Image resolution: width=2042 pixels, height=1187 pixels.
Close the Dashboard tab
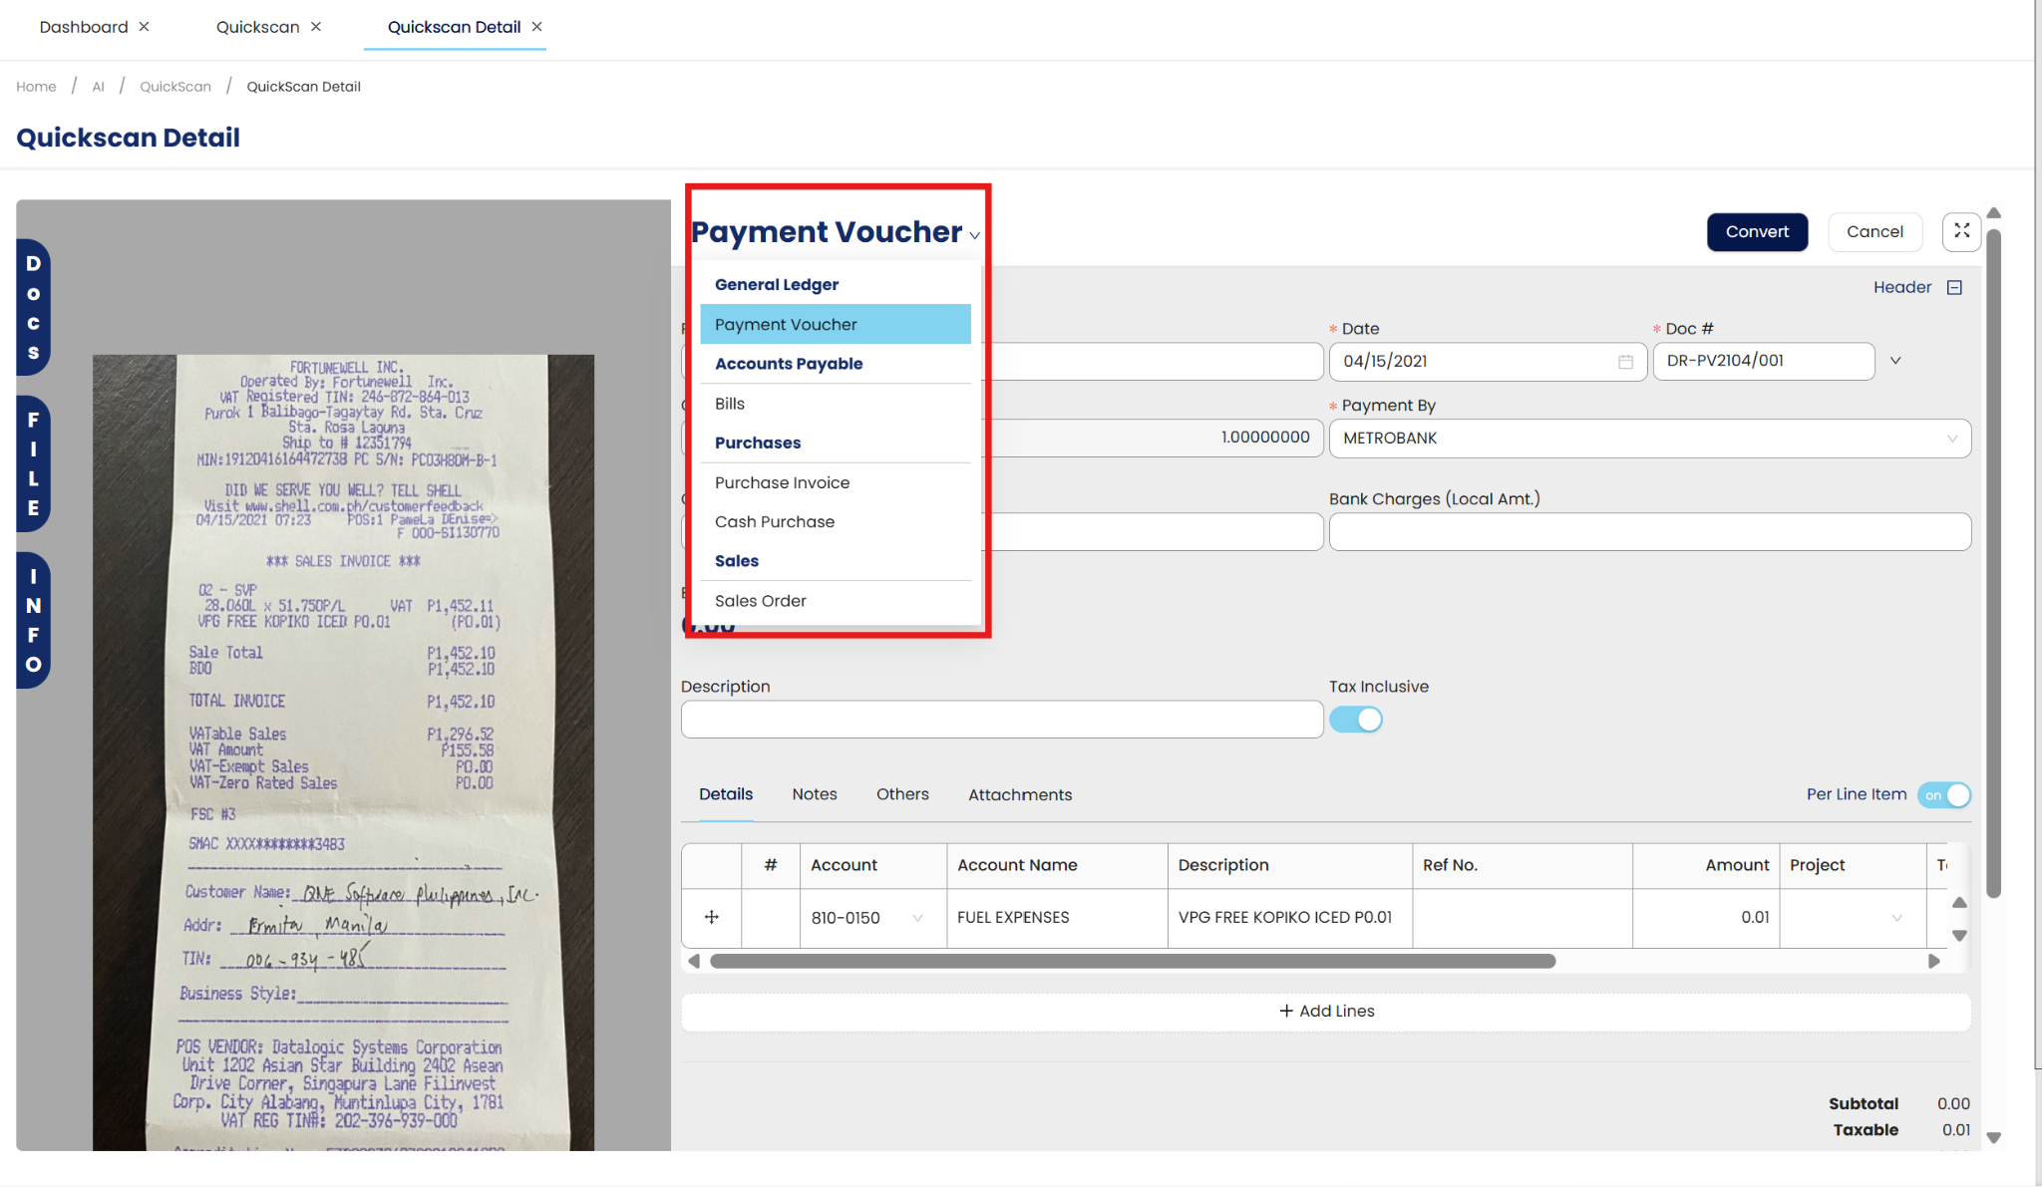click(x=145, y=27)
